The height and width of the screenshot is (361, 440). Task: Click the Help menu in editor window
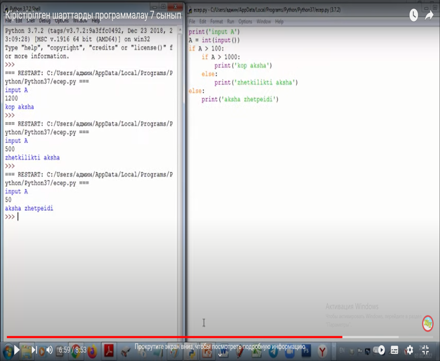coord(279,22)
